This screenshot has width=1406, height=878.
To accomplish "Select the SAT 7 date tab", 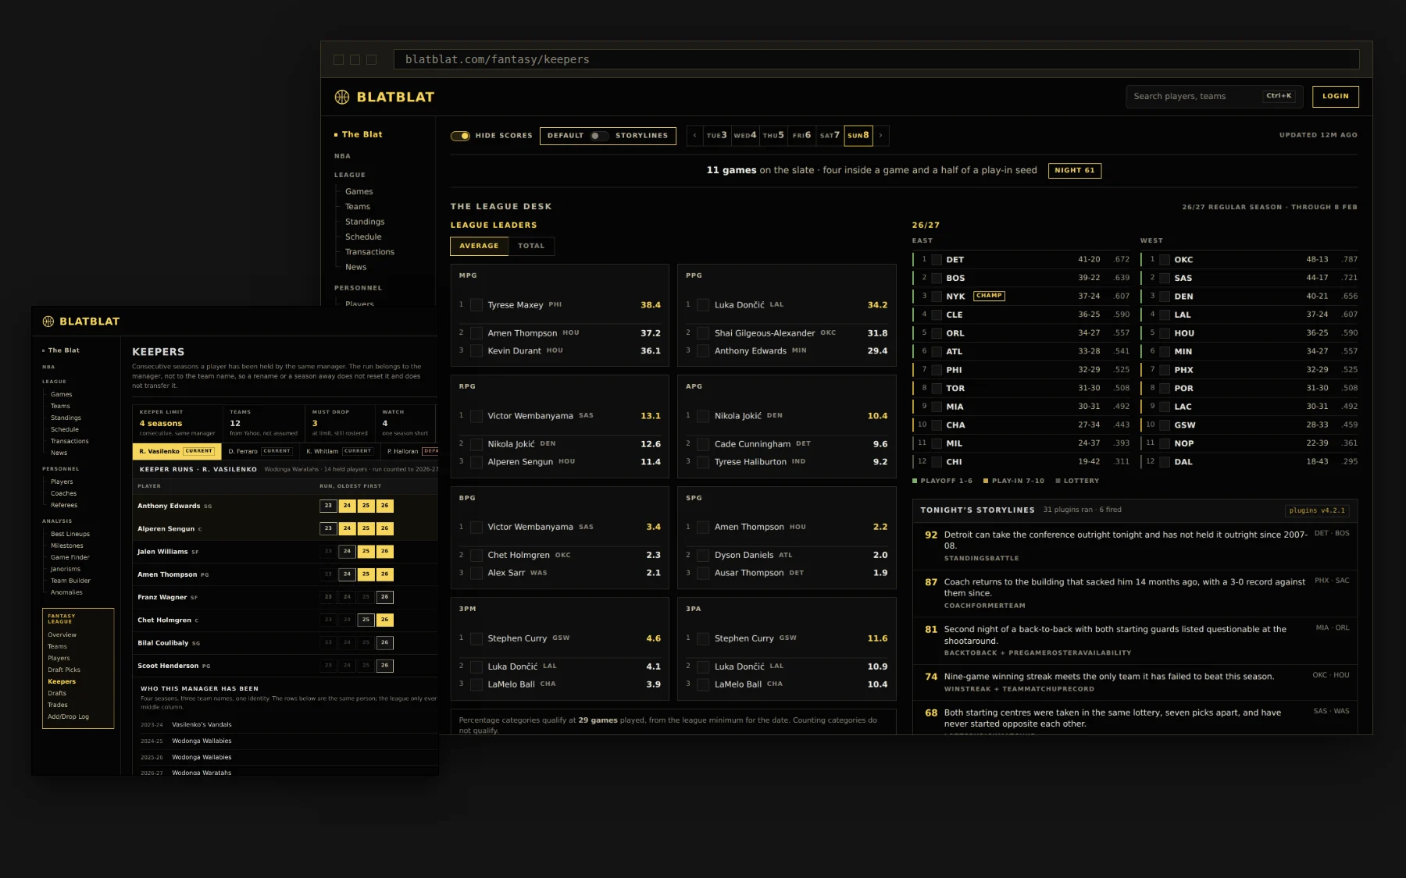I will 830,136.
